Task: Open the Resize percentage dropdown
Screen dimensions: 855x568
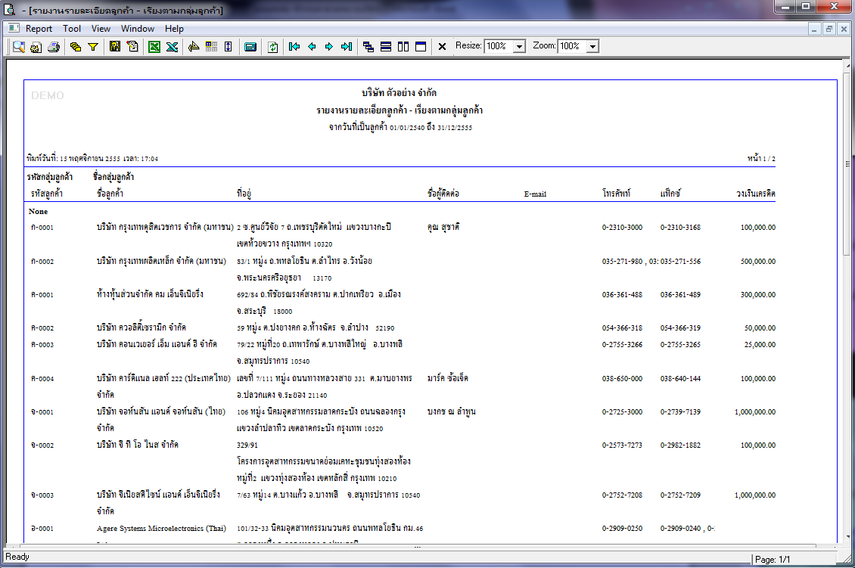Action: tap(520, 46)
